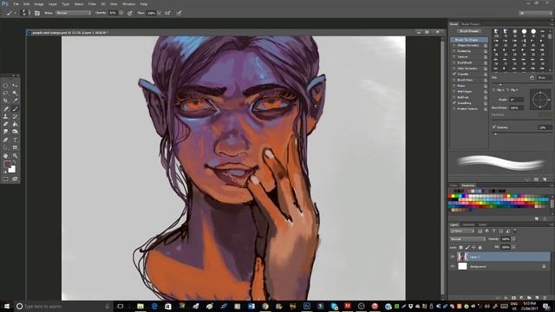Add a new adjustment layer
This screenshot has height=312, width=555.
pos(521,298)
